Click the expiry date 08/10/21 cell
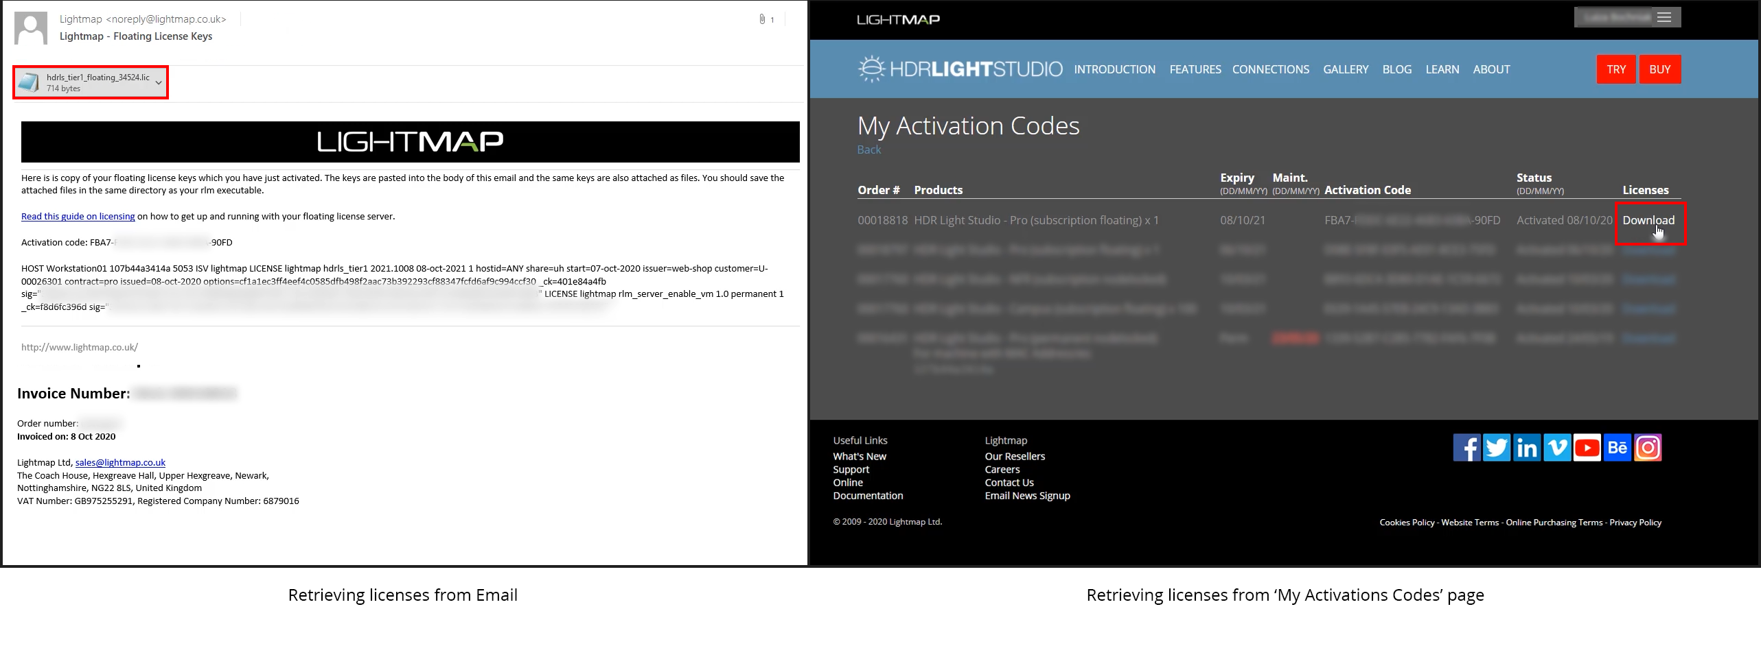The height and width of the screenshot is (646, 1761). pos(1243,220)
